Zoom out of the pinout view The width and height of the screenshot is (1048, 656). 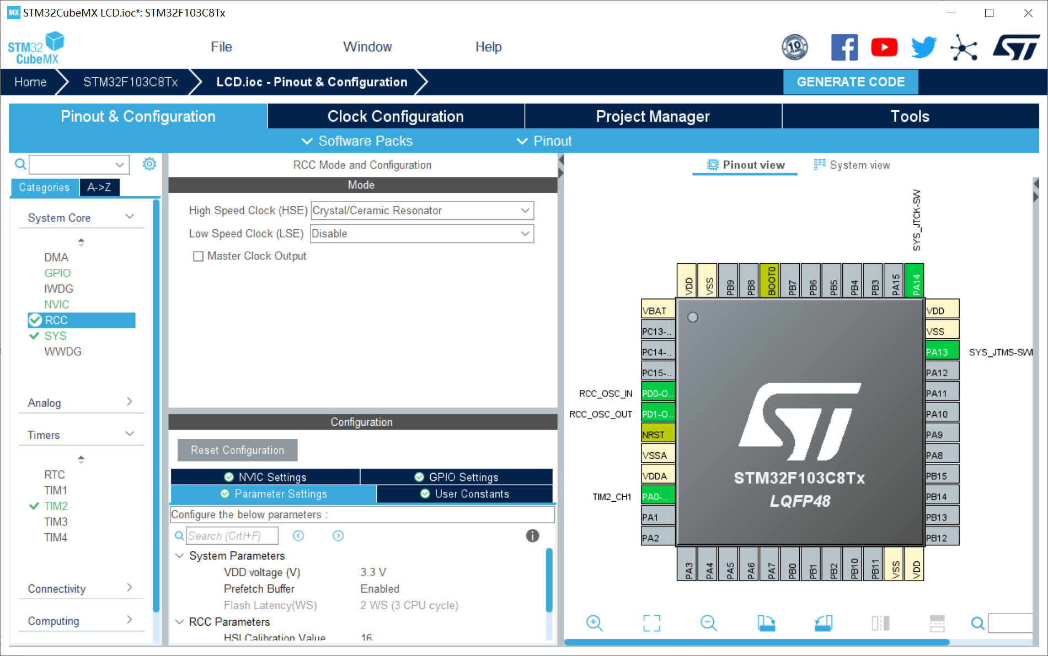[x=708, y=623]
